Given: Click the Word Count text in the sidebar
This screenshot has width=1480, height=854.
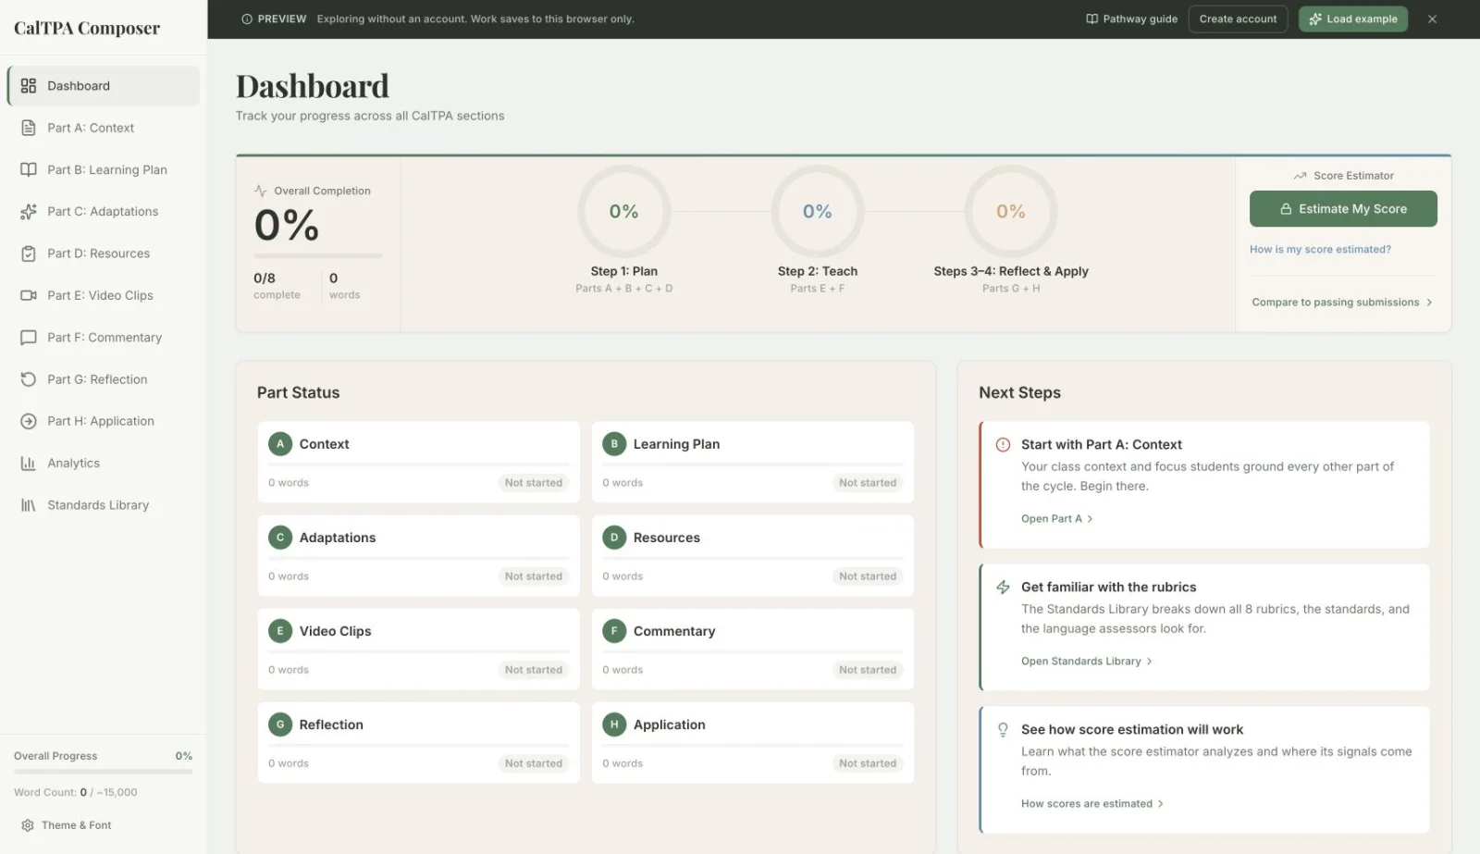Looking at the screenshot, I should coord(76,793).
